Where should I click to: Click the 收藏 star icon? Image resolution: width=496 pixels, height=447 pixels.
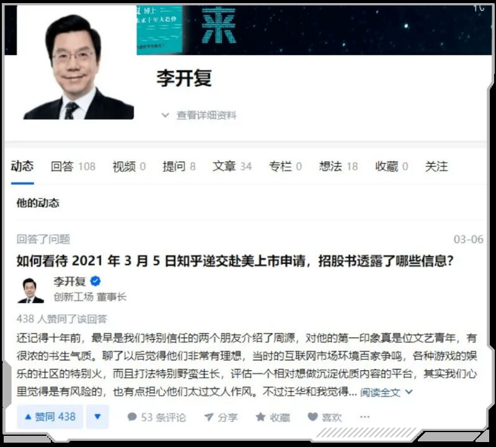coord(260,417)
